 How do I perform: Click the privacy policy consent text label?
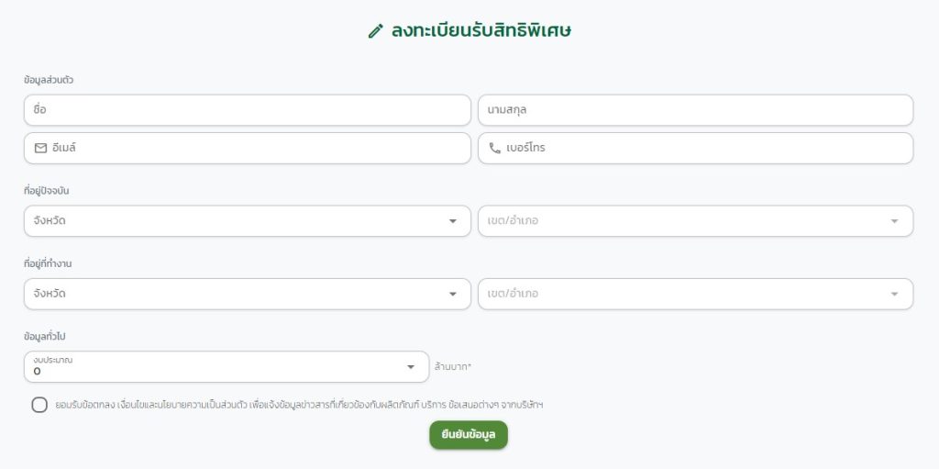point(299,405)
